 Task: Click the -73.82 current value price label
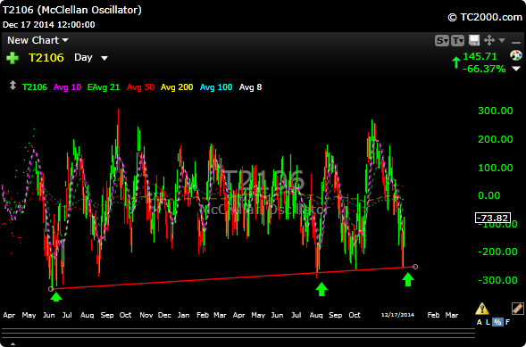coord(493,218)
